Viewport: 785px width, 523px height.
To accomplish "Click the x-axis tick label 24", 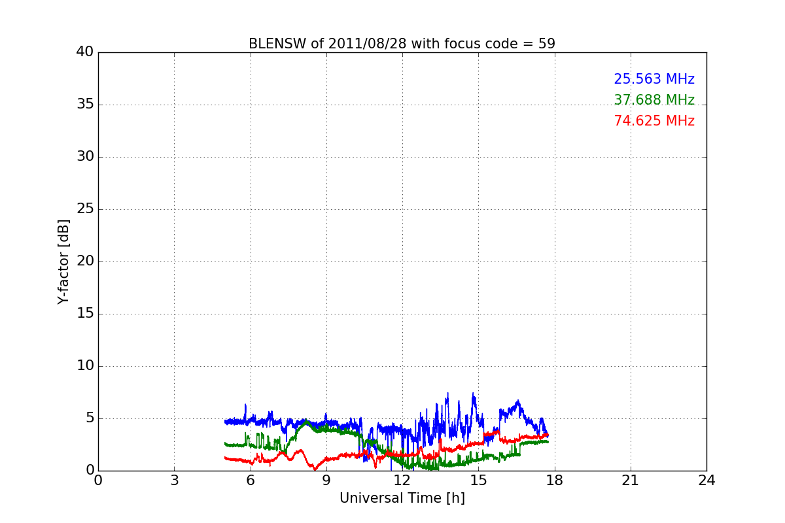I will 706,481.
